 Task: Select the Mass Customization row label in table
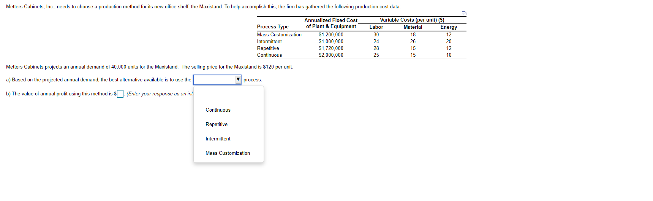coord(279,34)
